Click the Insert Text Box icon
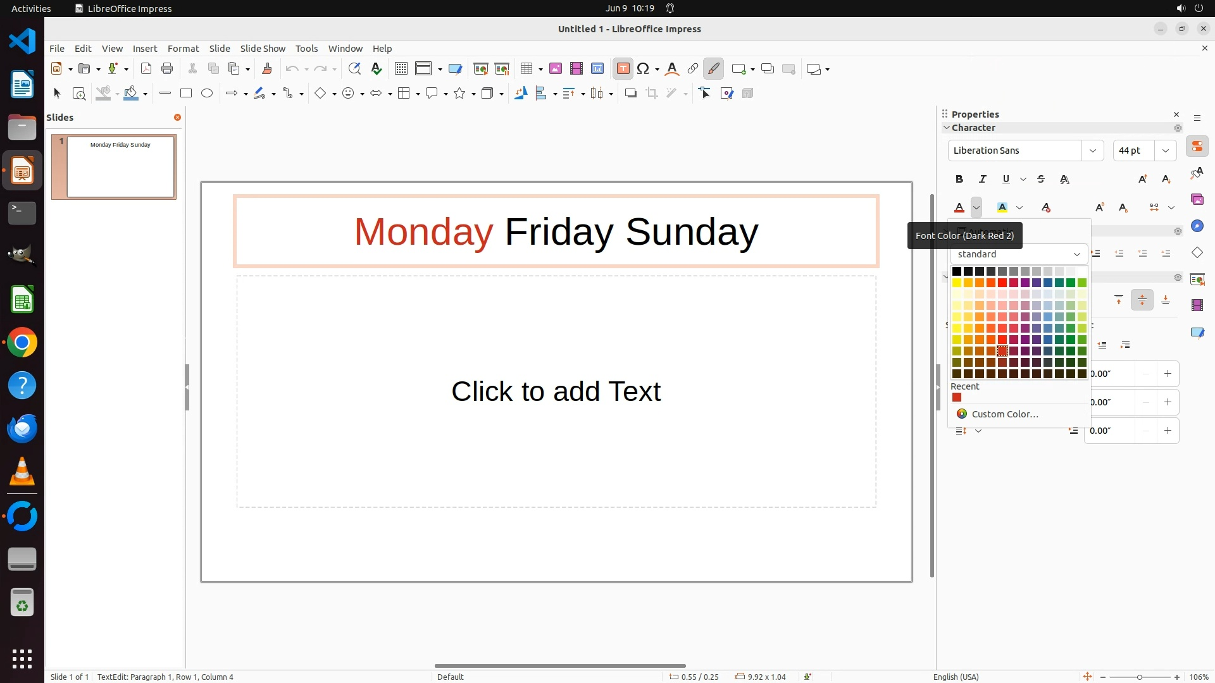 [x=623, y=69]
